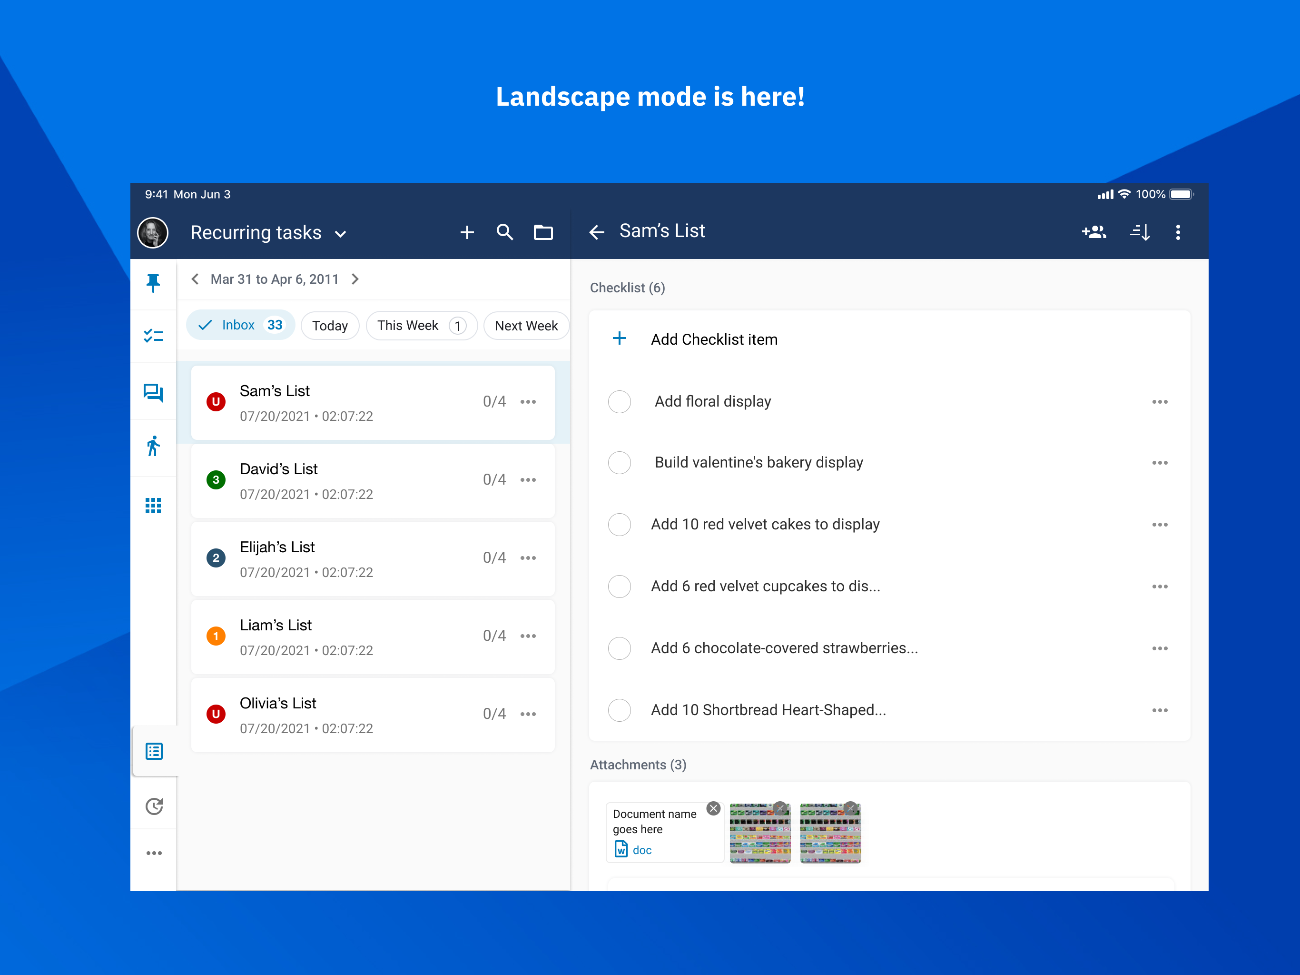
Task: Open the walking person sidebar icon
Action: (153, 446)
